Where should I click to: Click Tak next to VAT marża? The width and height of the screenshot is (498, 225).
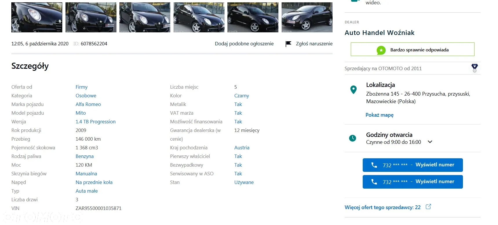coord(238,113)
